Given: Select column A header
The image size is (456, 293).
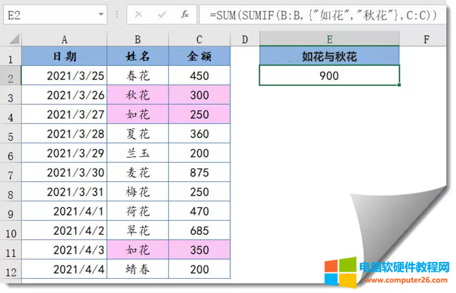Looking at the screenshot, I should [64, 39].
